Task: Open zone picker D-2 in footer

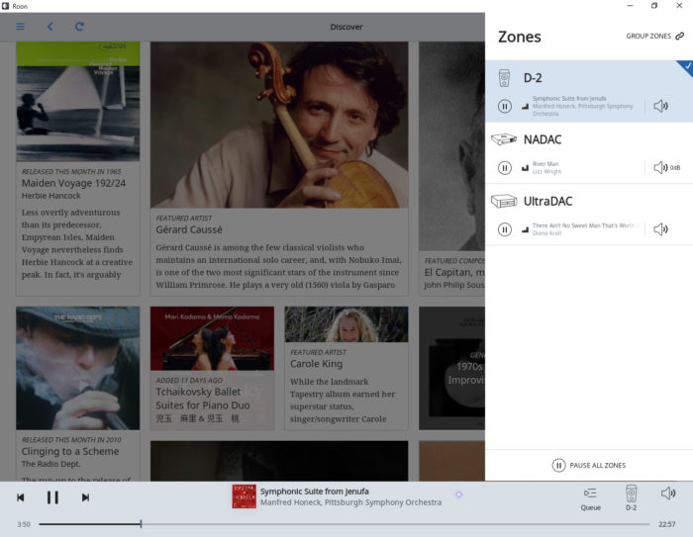Action: tap(632, 498)
